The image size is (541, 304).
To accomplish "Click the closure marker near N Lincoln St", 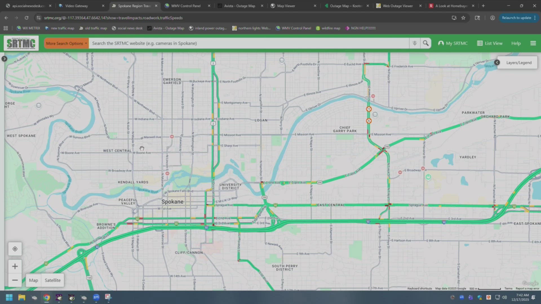I will pos(167,173).
